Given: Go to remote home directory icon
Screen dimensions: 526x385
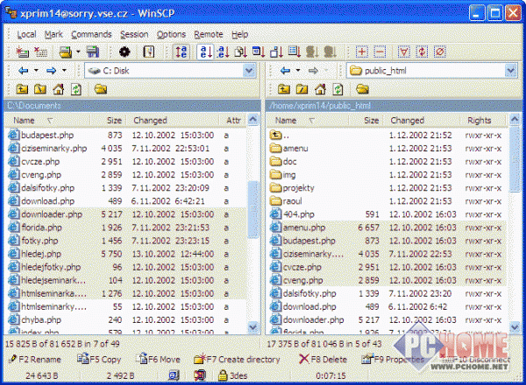Looking at the screenshot, I should tap(320, 89).
